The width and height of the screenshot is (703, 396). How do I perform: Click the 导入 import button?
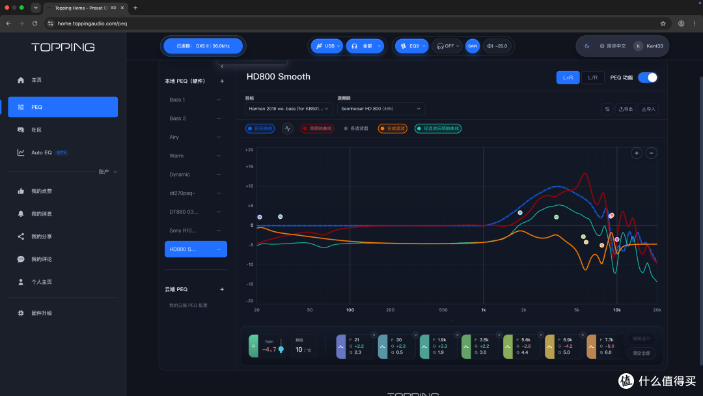pos(648,109)
